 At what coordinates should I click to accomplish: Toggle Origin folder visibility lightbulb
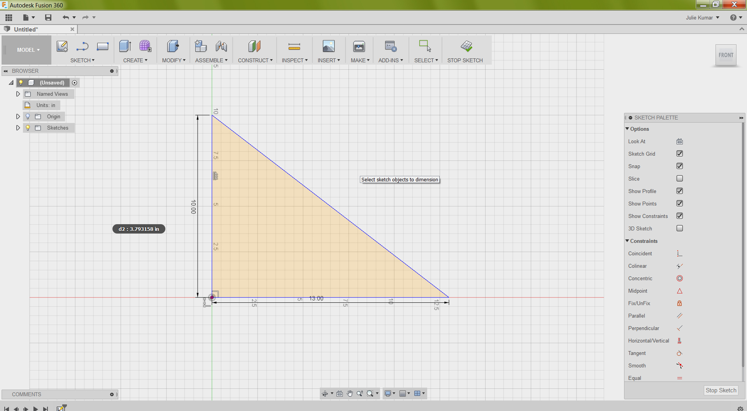pyautogui.click(x=28, y=116)
